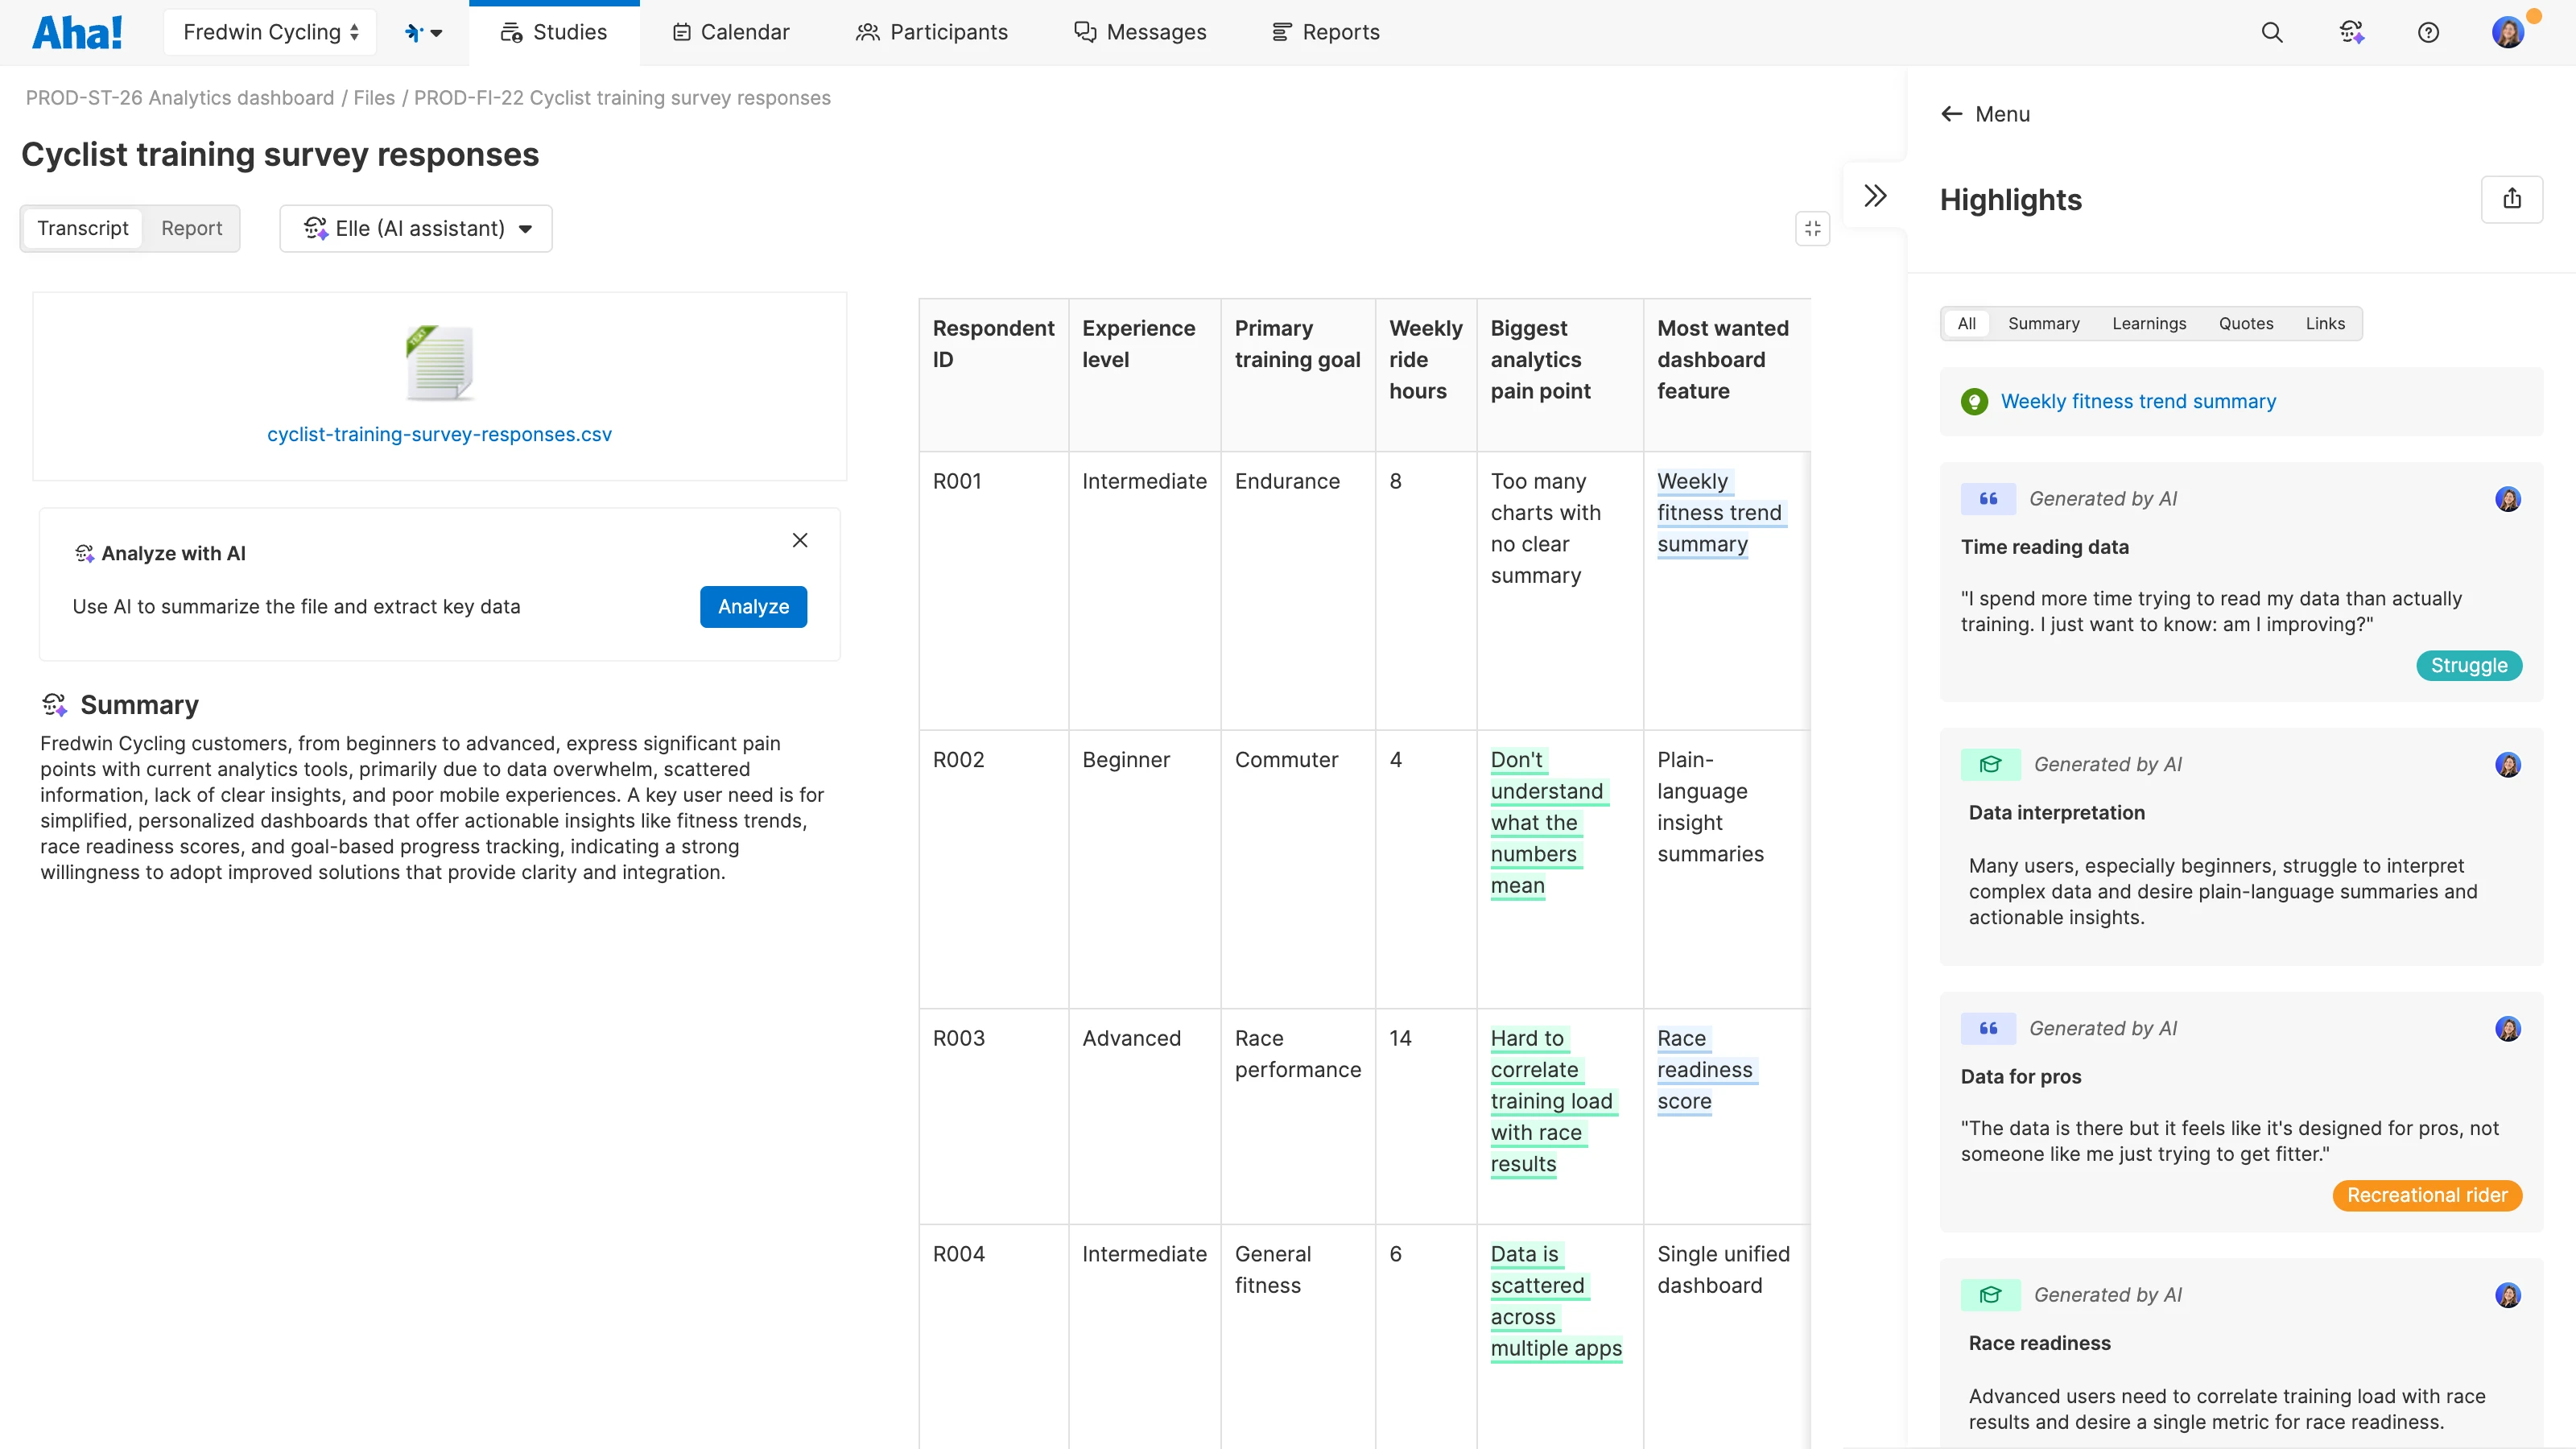Screen dimensions: 2576x1449
Task: Click the Time reading data card title
Action: pyautogui.click(x=2044, y=547)
